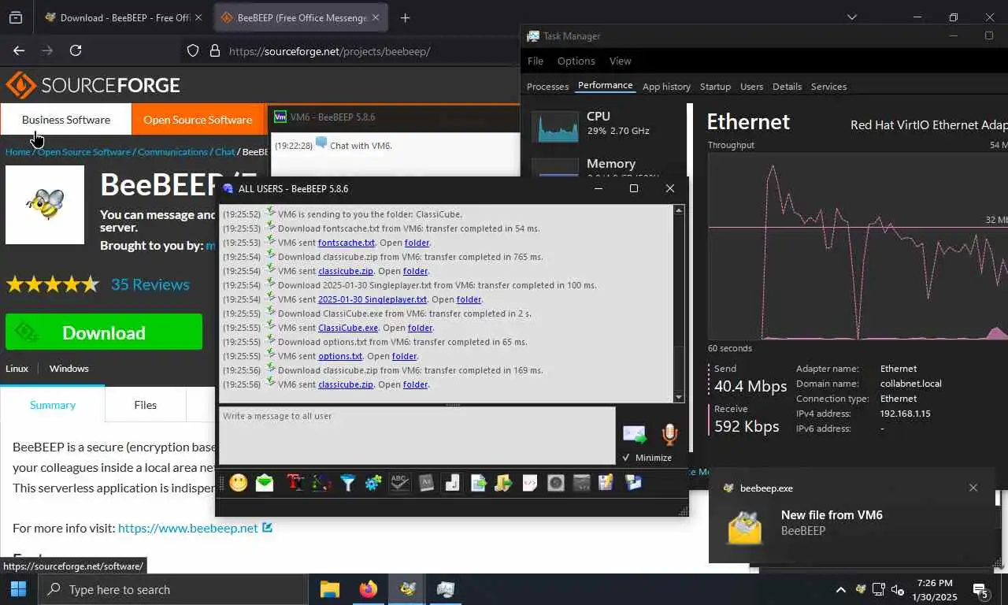Toggle the Minimize check option
1008x605 pixels.
click(x=647, y=458)
